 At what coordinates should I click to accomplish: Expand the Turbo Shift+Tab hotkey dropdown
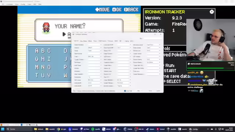[101, 56]
